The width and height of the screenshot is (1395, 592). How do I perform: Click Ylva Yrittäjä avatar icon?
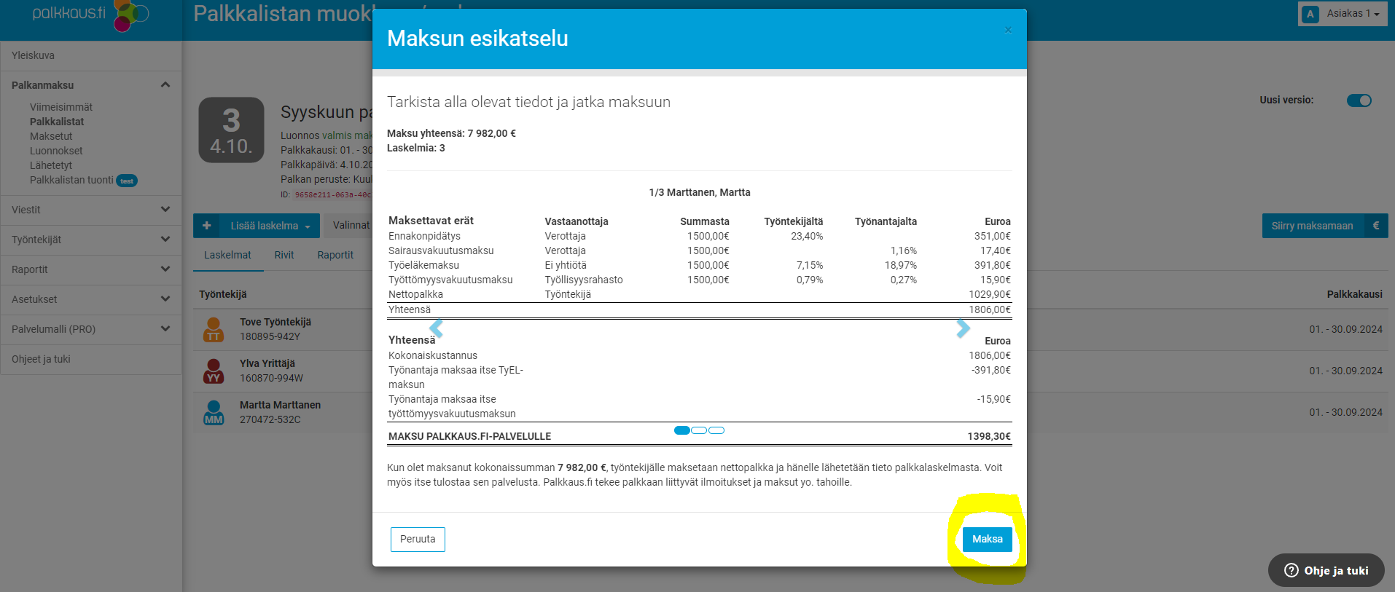click(x=214, y=371)
